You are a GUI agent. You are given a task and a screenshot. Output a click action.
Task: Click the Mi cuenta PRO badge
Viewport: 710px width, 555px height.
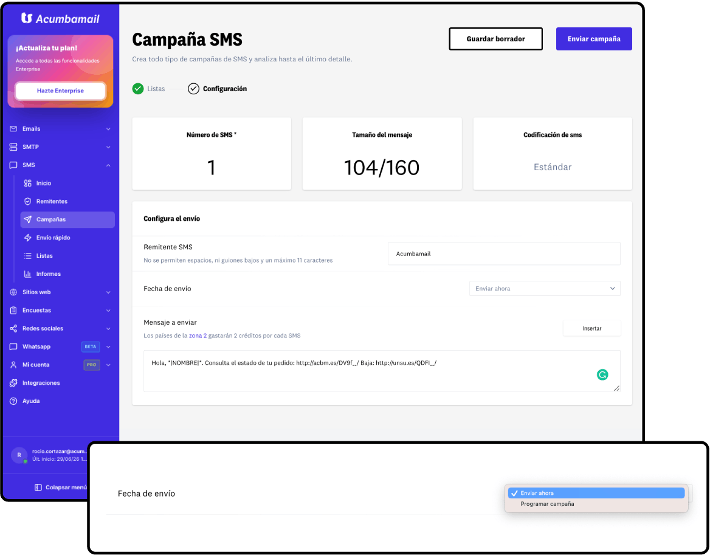click(92, 365)
